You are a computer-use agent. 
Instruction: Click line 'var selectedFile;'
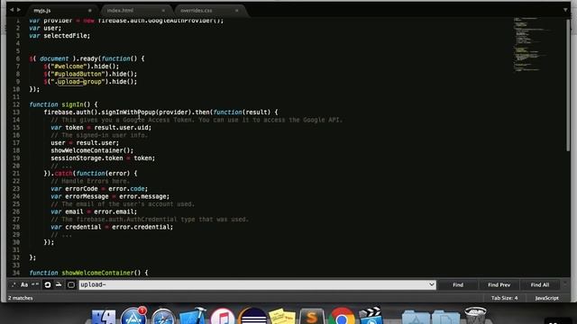pyautogui.click(x=60, y=36)
